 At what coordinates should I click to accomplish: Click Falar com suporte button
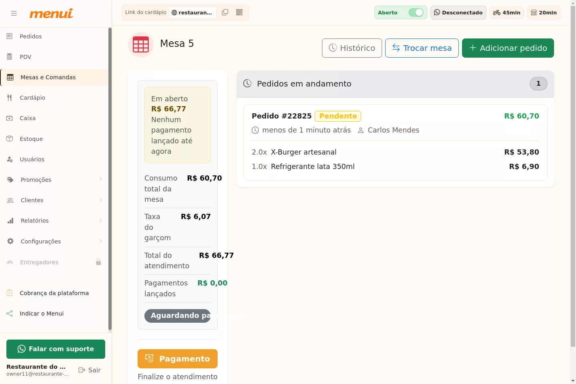[56, 349]
